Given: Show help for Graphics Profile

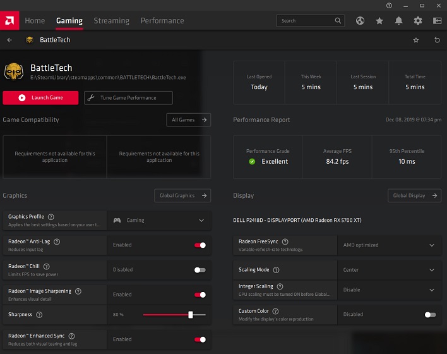Looking at the screenshot, I should 51,217.
